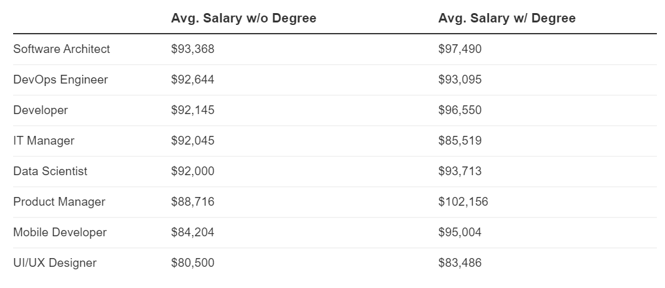Select the $85,519 salary cell
This screenshot has height=288, width=665.
pos(460,141)
